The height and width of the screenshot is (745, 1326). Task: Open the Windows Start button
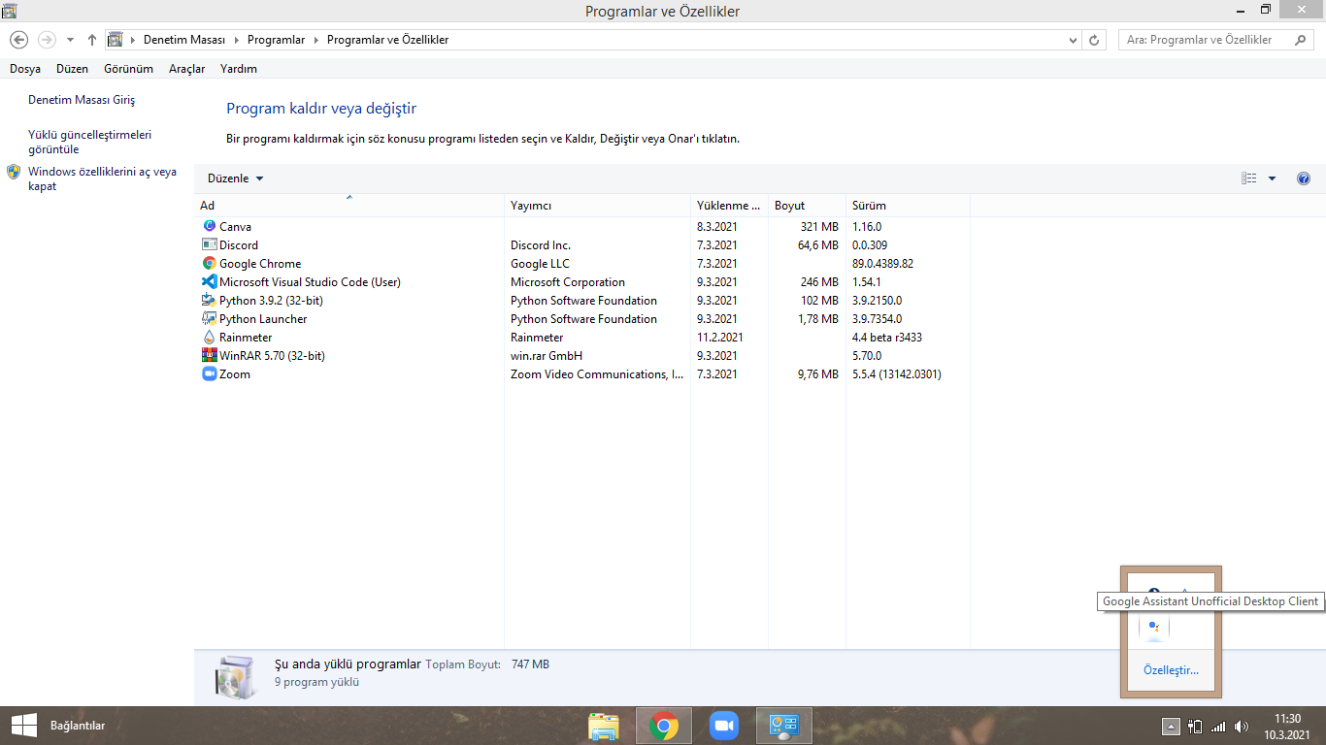[23, 726]
